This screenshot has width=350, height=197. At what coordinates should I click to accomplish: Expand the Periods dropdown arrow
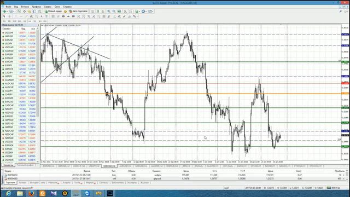[x=146, y=11]
